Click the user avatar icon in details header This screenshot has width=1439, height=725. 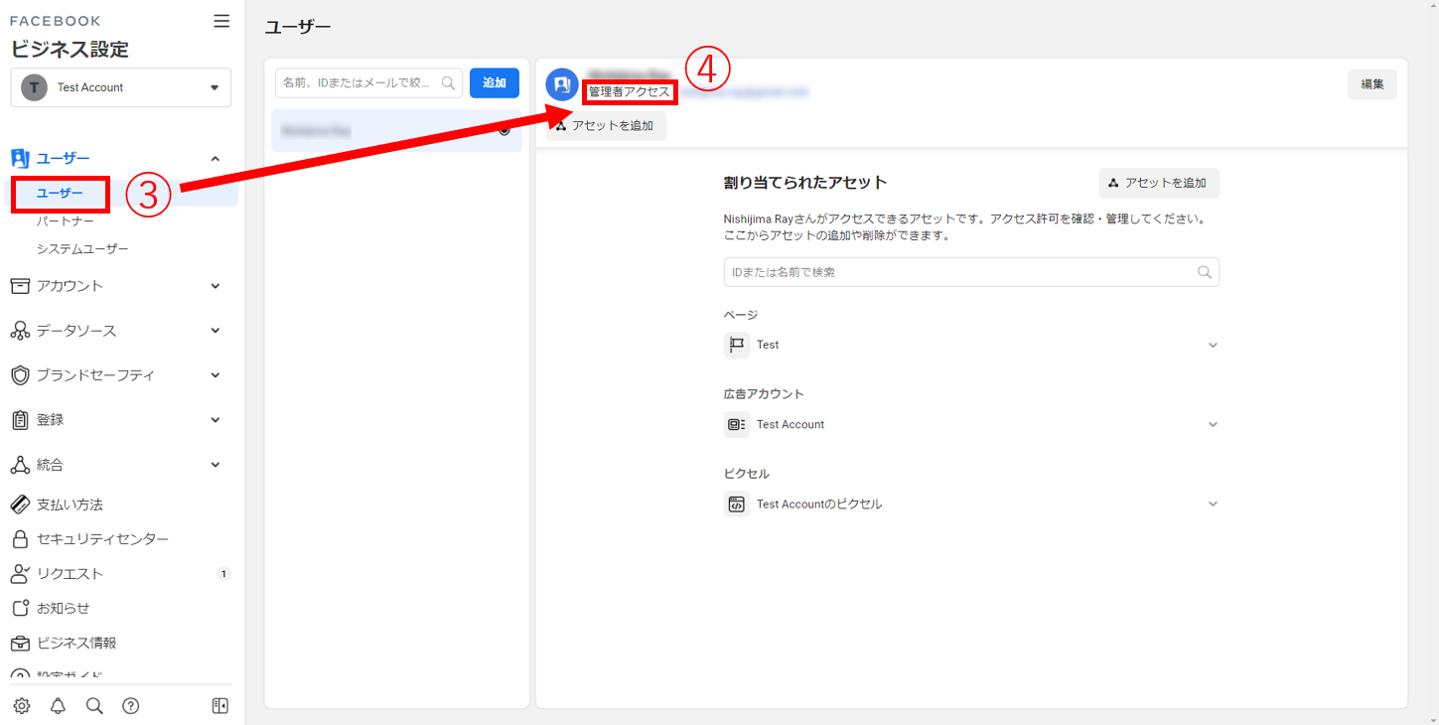pyautogui.click(x=562, y=85)
